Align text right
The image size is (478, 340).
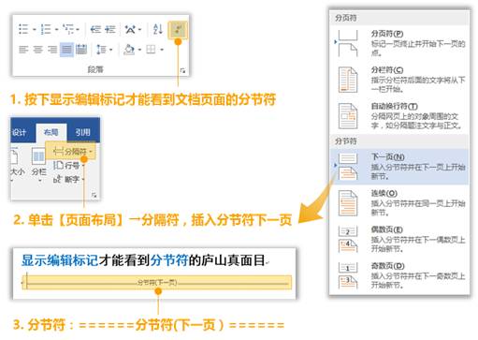(52, 50)
